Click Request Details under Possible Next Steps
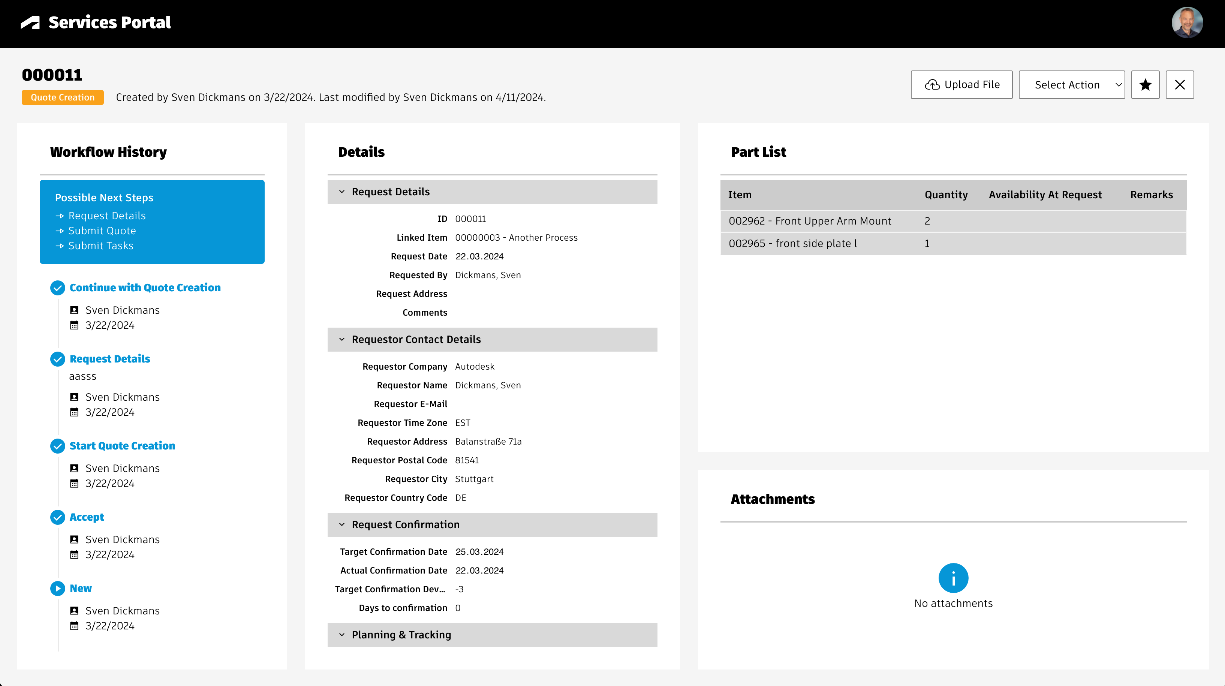 [x=106, y=216]
